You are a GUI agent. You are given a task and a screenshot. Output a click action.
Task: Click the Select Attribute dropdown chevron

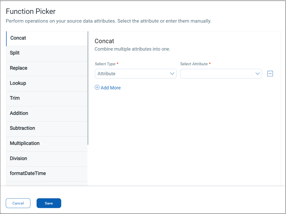click(x=258, y=74)
